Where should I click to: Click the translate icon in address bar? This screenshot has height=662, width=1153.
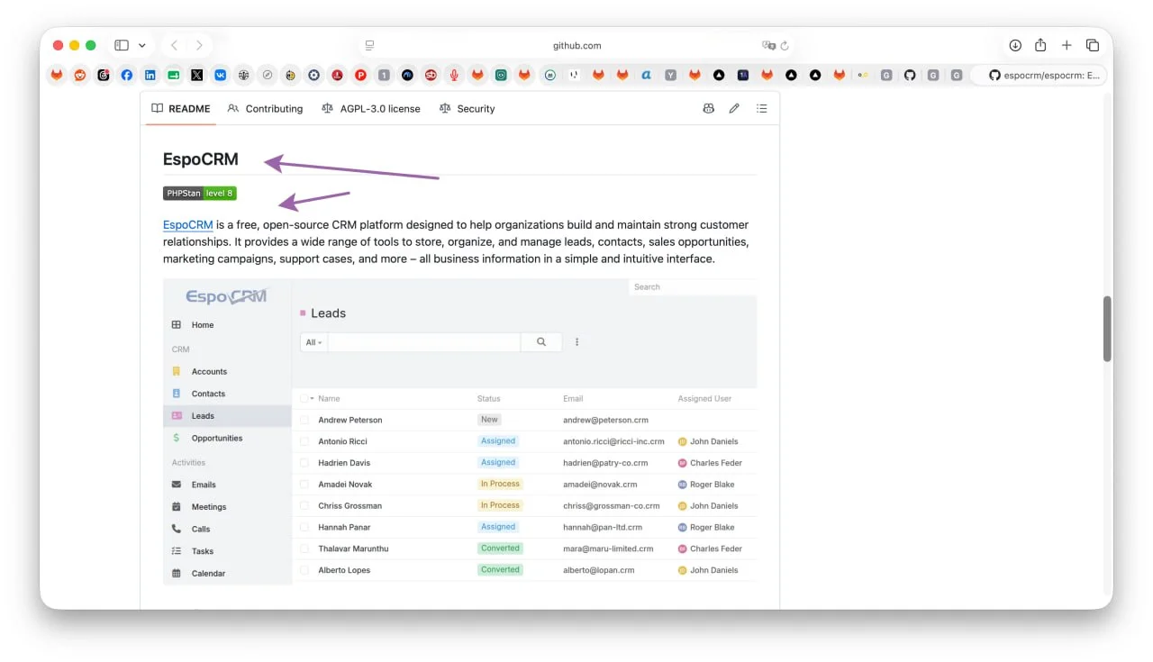click(768, 45)
